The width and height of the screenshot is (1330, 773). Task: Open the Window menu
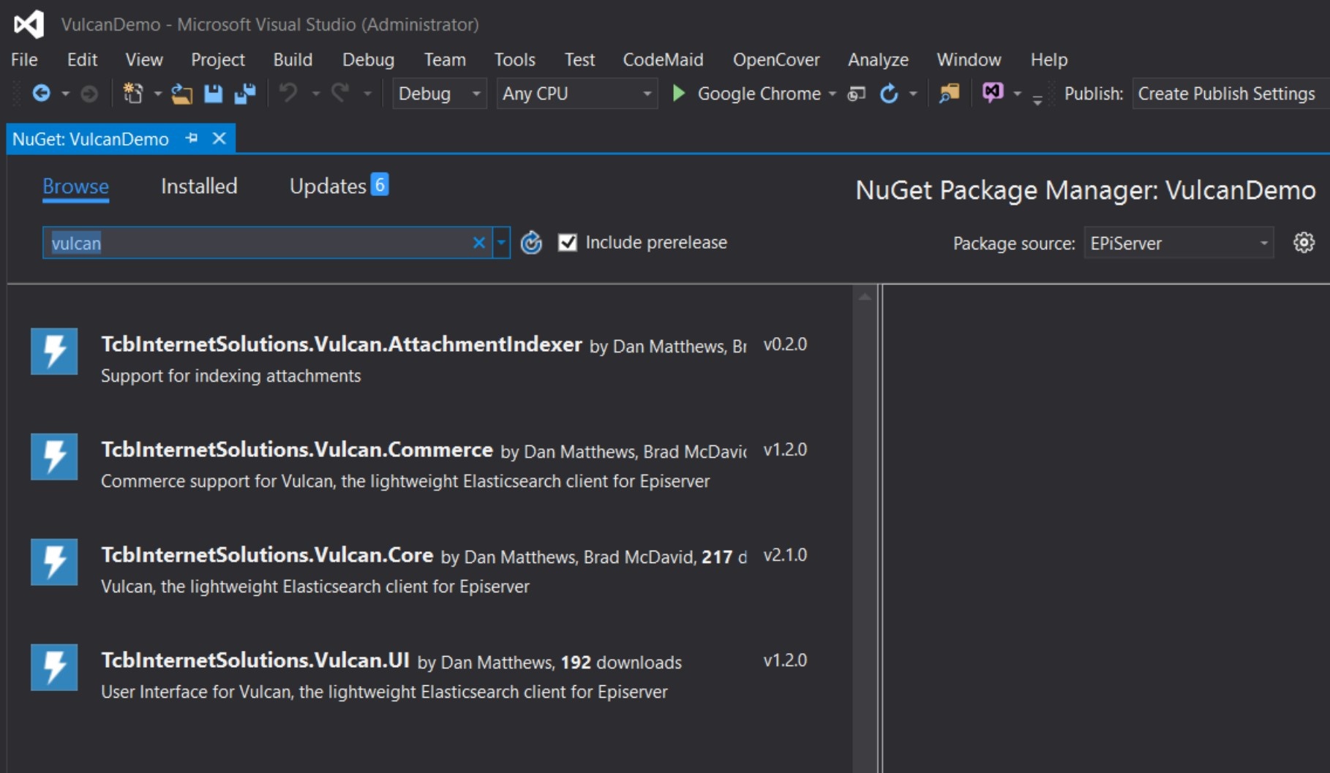969,59
